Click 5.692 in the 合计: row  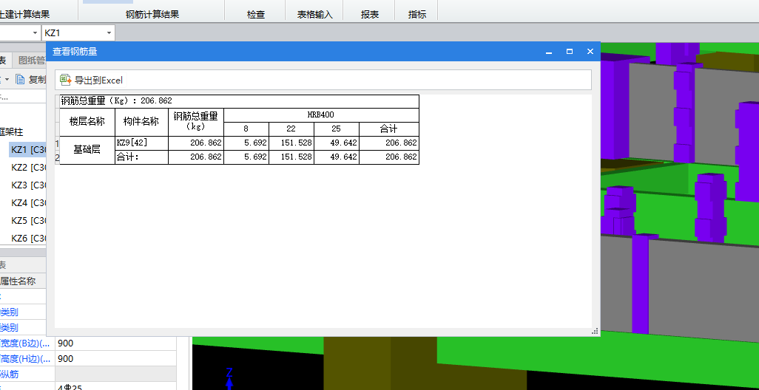(246, 157)
